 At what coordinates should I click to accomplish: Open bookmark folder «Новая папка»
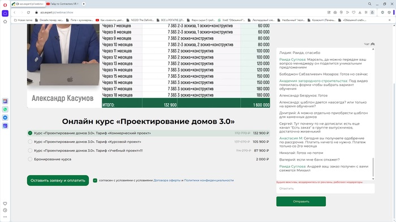[x=23, y=20]
